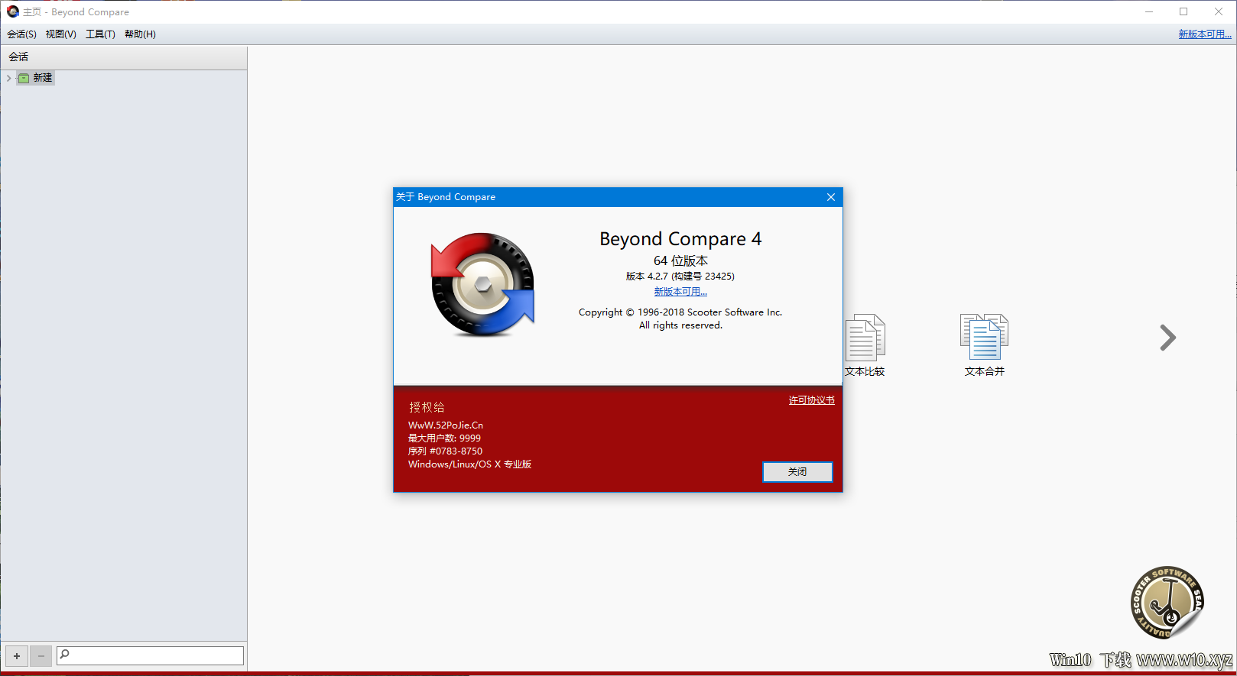Click the Scooter Software seal logo
The height and width of the screenshot is (676, 1237).
tap(1167, 603)
